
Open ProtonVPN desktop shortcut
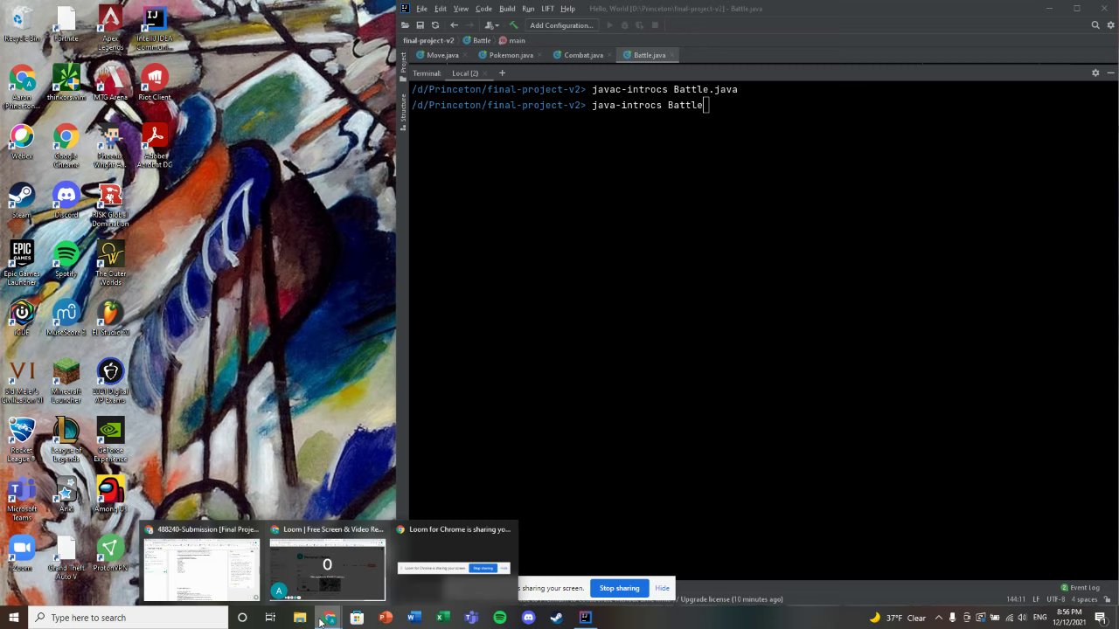click(110, 553)
